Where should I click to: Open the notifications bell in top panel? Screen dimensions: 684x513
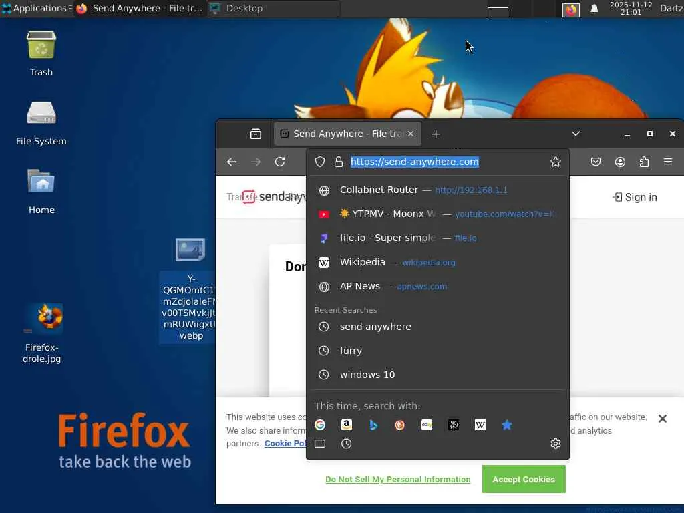(x=594, y=9)
